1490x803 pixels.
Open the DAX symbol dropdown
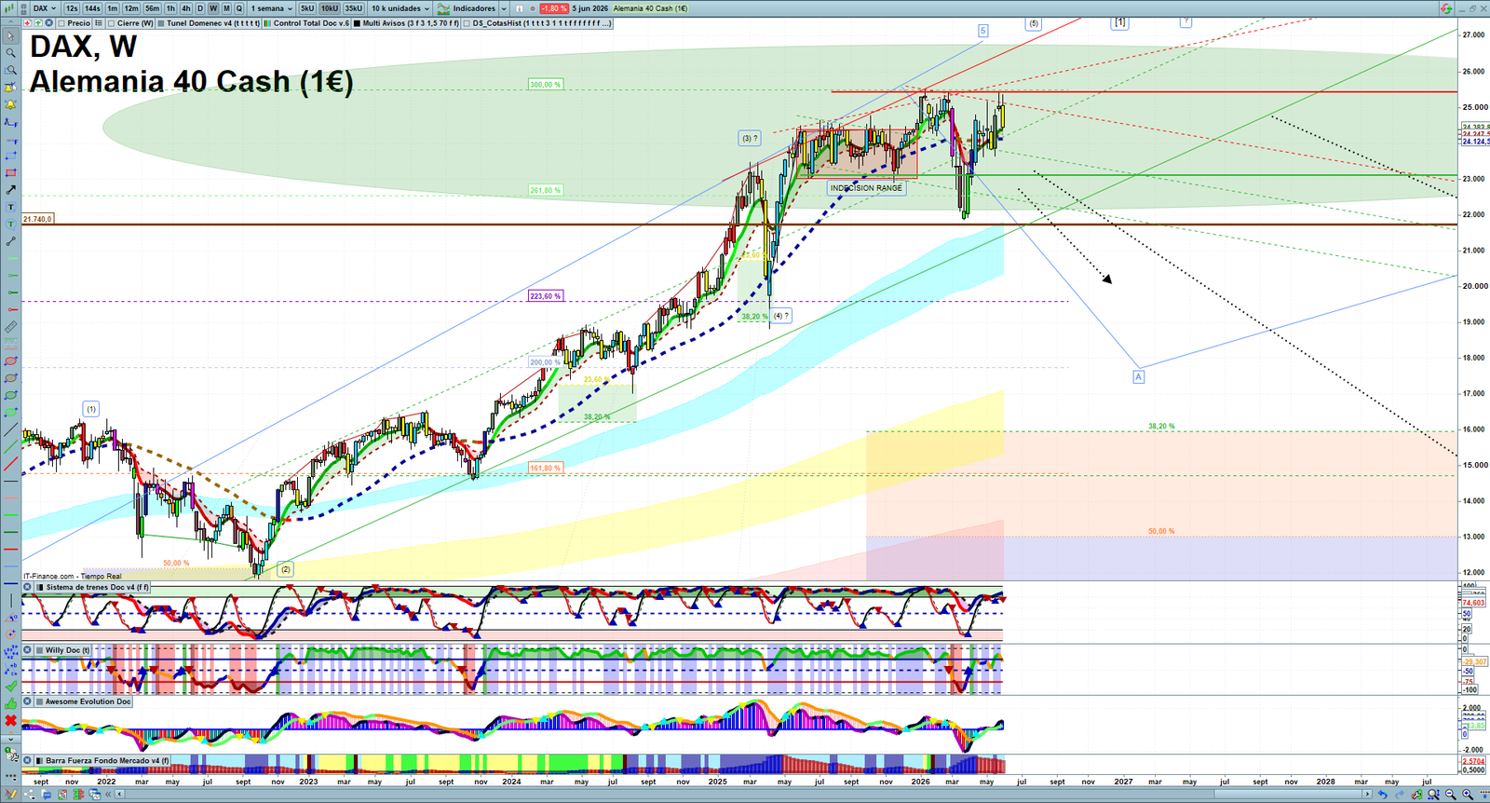[44, 8]
